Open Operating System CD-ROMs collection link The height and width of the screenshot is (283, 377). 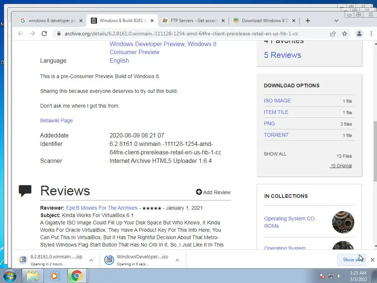(x=290, y=222)
